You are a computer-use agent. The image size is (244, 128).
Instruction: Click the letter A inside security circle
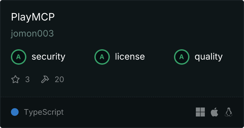(x=19, y=57)
